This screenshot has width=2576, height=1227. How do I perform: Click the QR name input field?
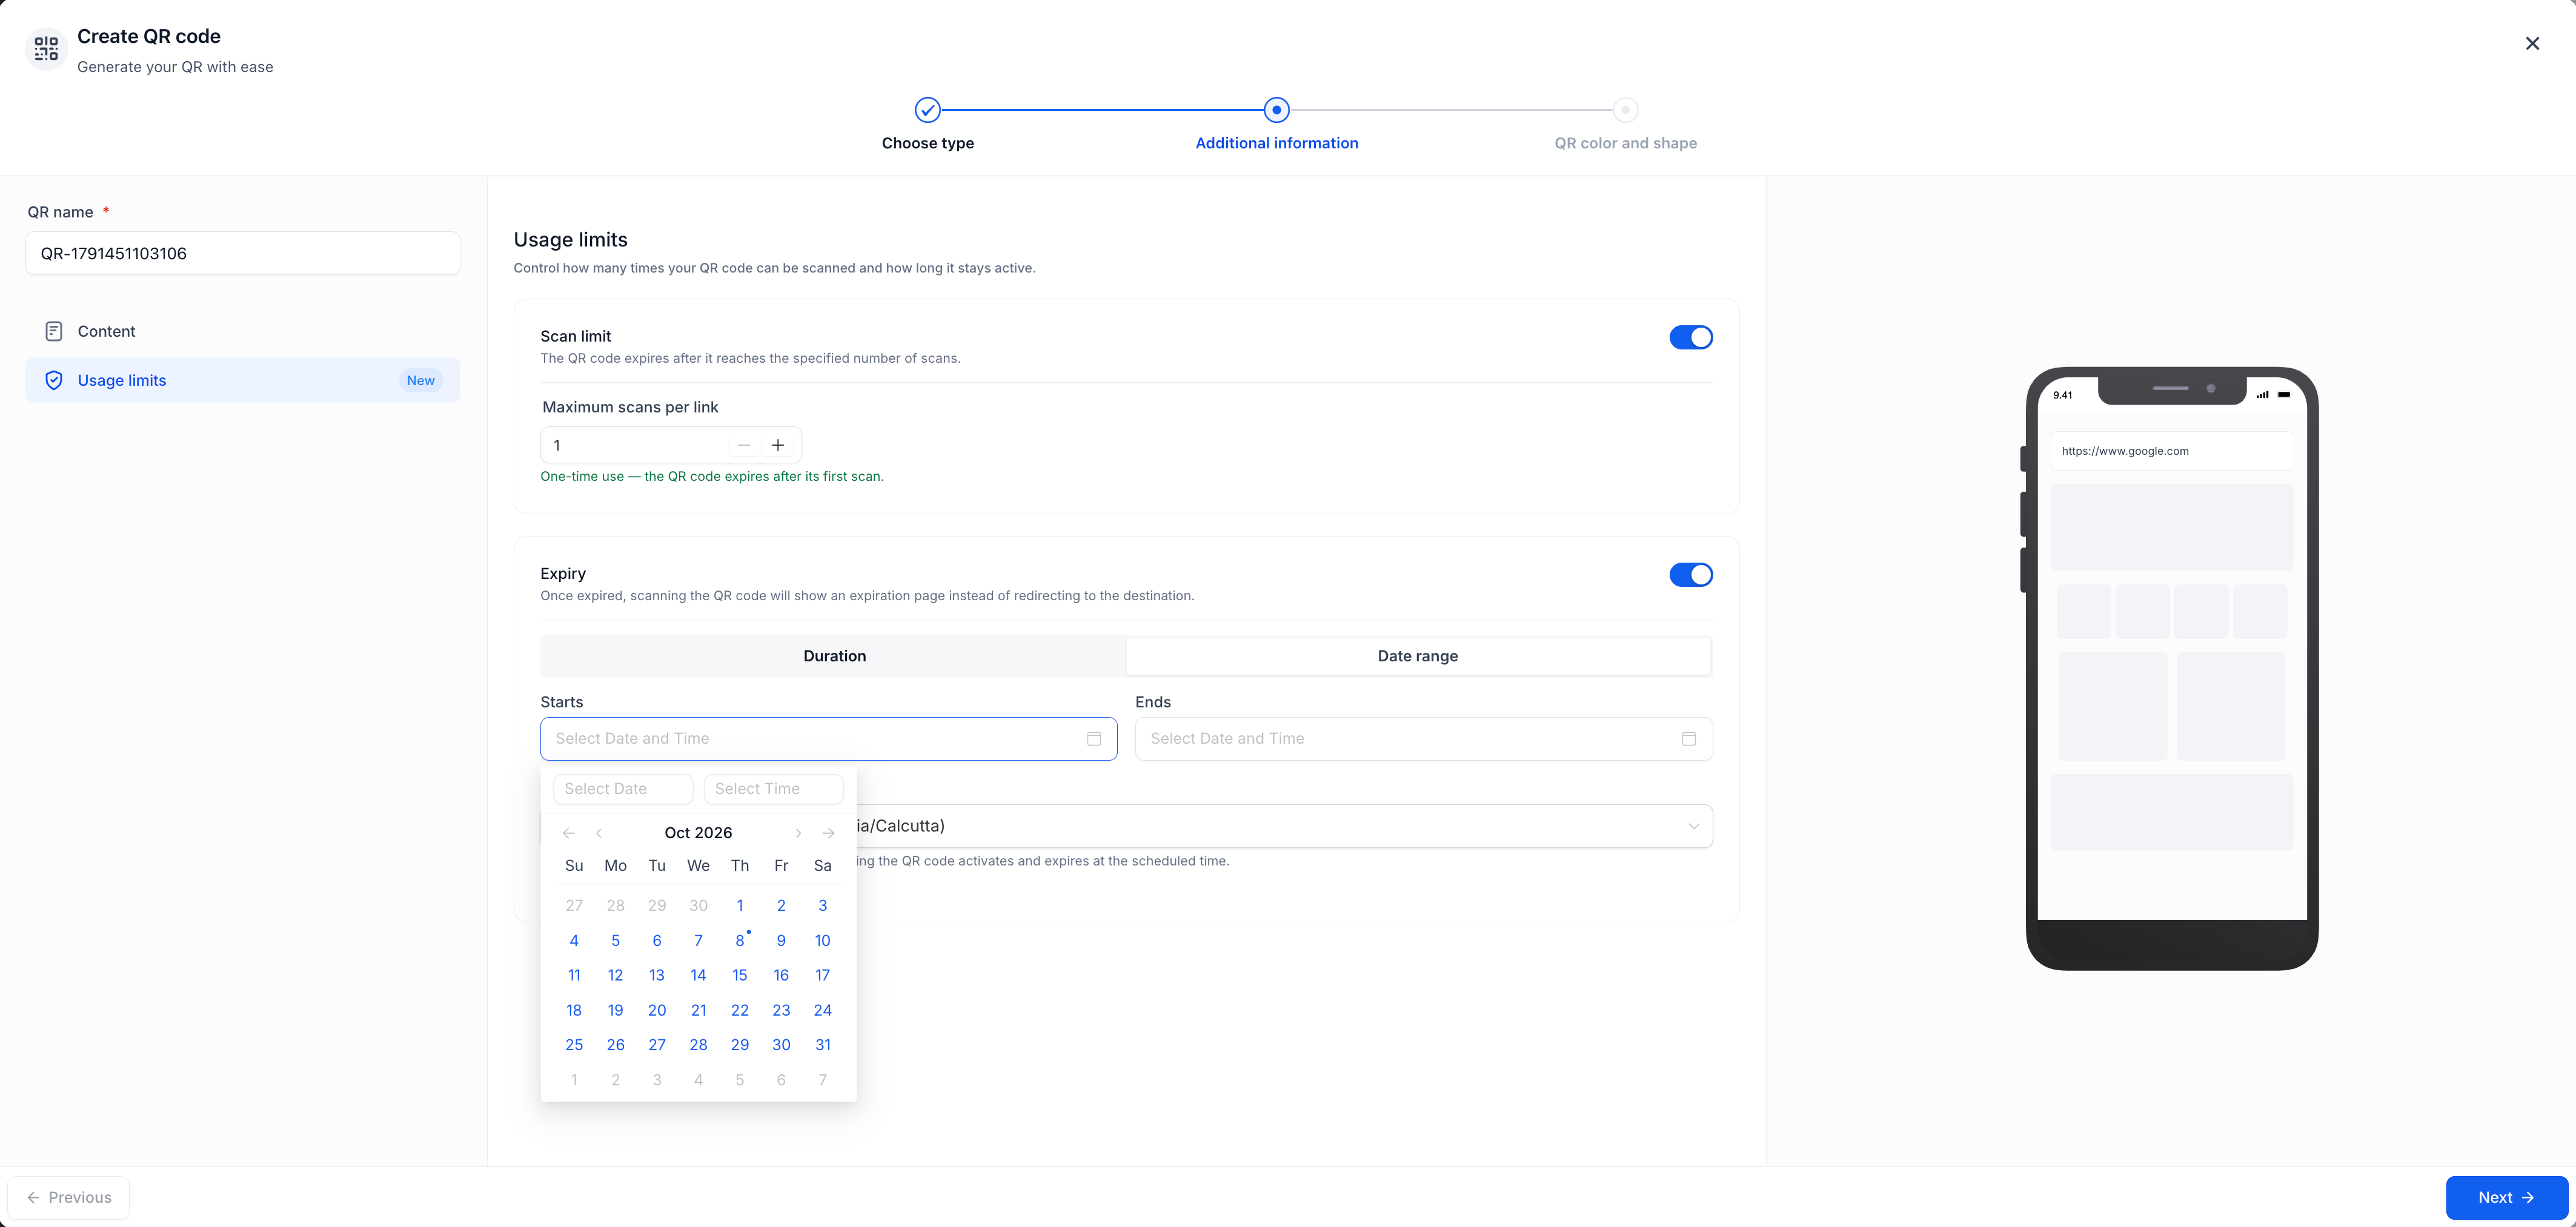(x=243, y=253)
